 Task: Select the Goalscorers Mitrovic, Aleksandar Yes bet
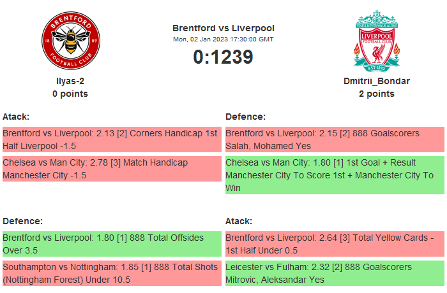pos(335,273)
